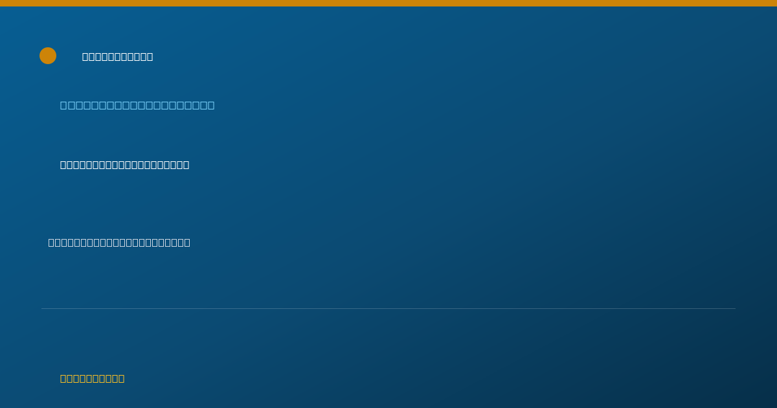Click the first white paragraph line below the headline
777x408 pixels.
pyautogui.click(x=125, y=165)
